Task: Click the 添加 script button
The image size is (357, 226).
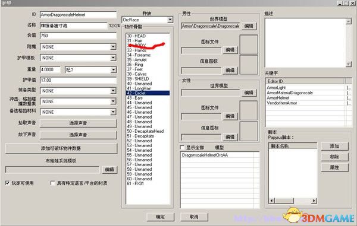Action: [x=334, y=146]
